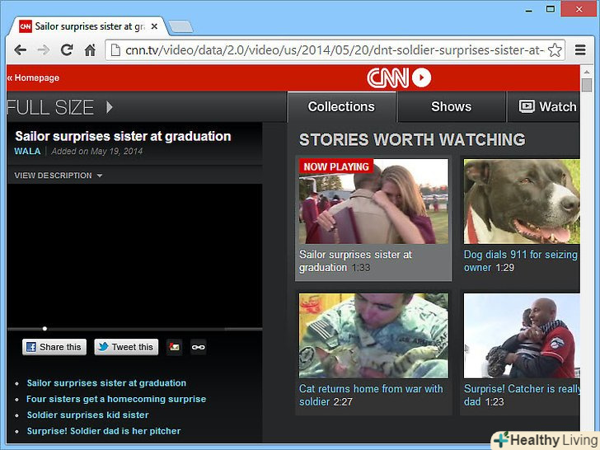Expand the VIEW DESCRIPTION dropdown
Screen dimensions: 600x450
tap(59, 176)
